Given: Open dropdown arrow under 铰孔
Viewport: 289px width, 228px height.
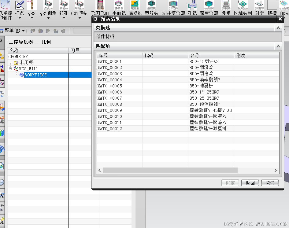Looking at the screenshot, I should click(x=64, y=18).
